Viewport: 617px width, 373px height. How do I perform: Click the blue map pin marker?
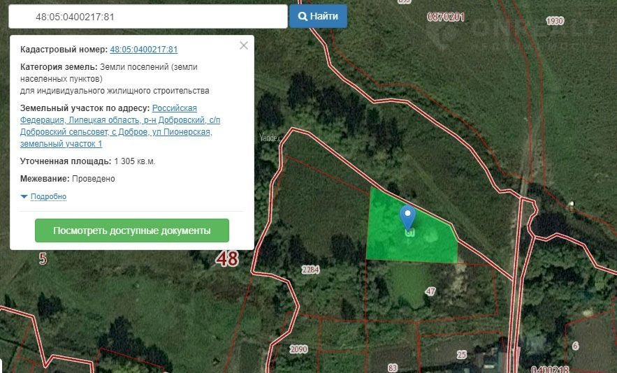pyautogui.click(x=407, y=216)
